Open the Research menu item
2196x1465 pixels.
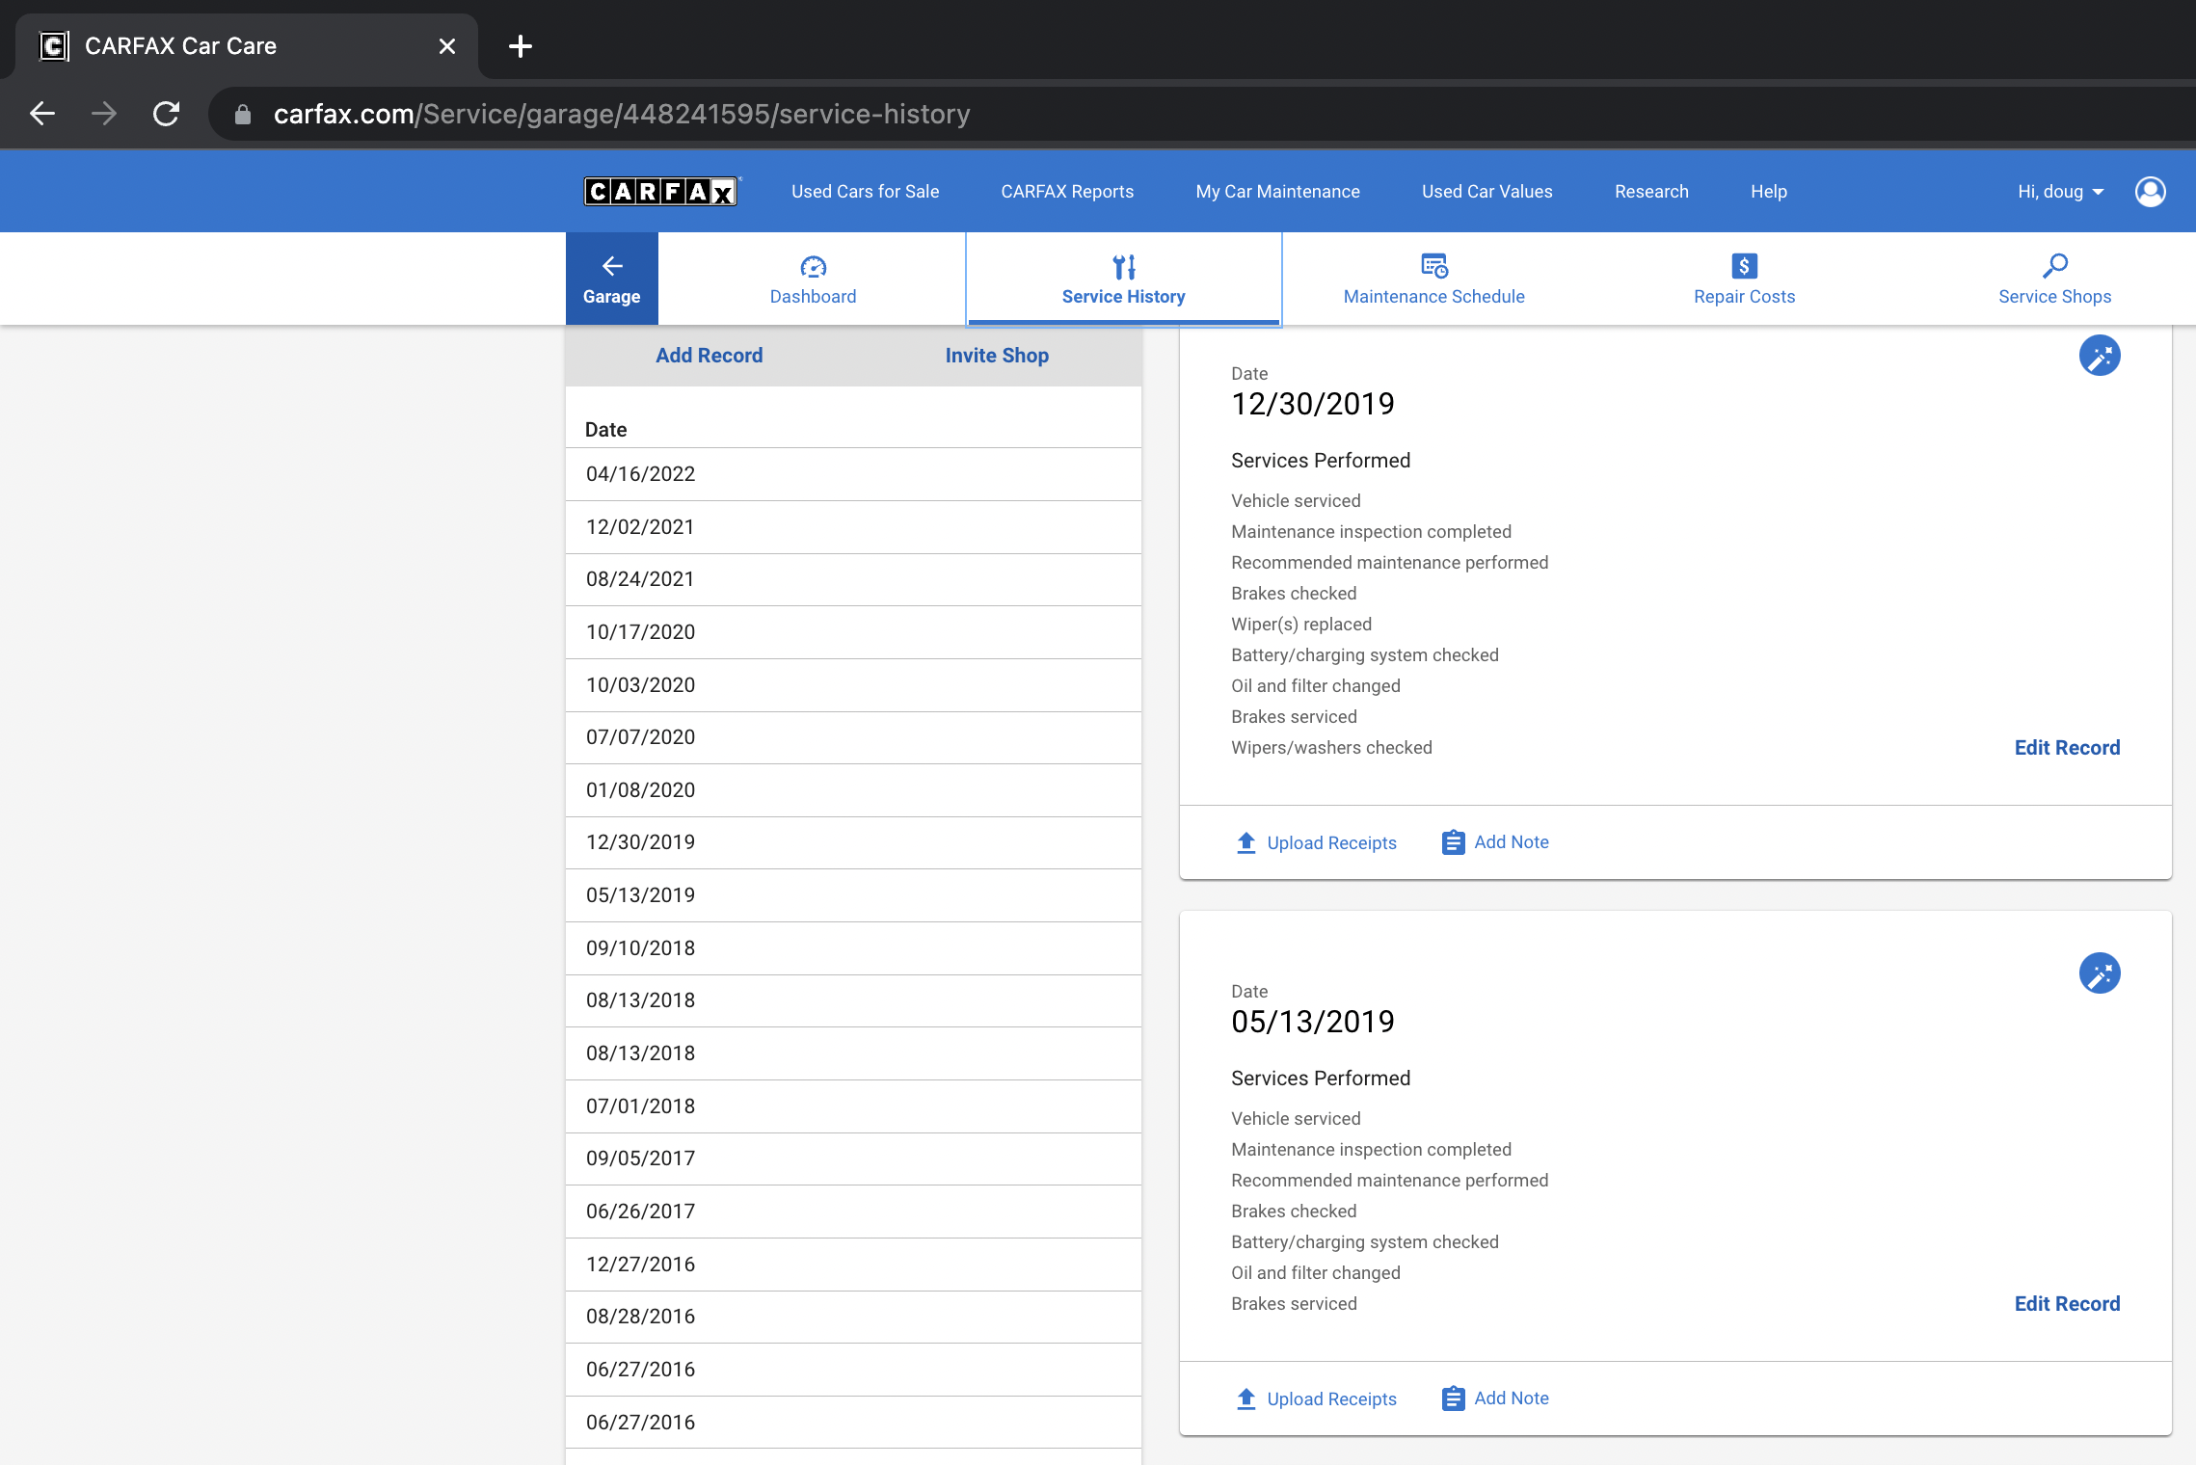coord(1651,192)
